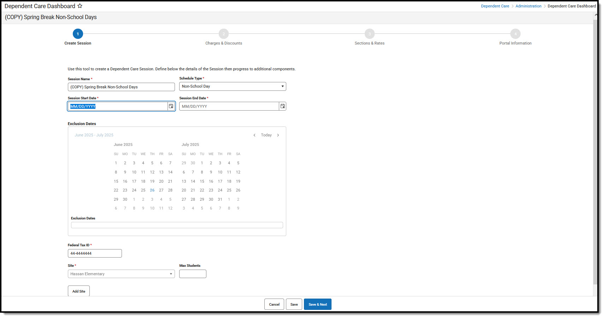This screenshot has height=318, width=604.
Task: Select step 3 Sections & Rates
Action: [x=370, y=34]
